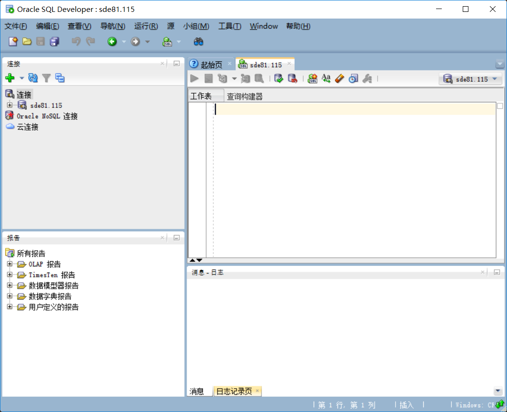Select the 日志记录页 tab

click(237, 392)
